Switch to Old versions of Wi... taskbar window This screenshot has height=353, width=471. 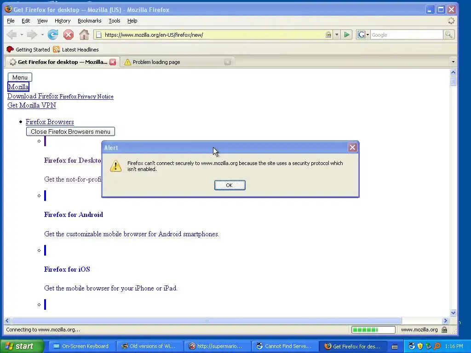[149, 347]
